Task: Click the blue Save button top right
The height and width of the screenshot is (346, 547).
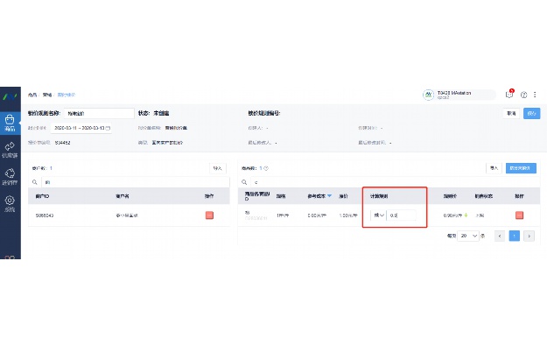Action: pos(531,114)
